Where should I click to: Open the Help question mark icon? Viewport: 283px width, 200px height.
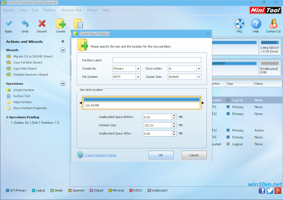(256, 23)
